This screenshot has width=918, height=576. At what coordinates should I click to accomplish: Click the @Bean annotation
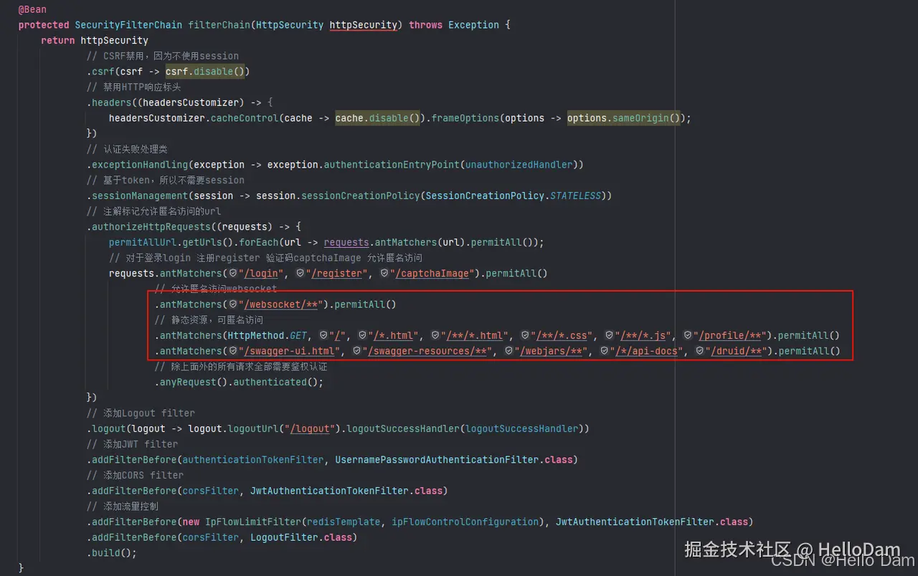[32, 9]
